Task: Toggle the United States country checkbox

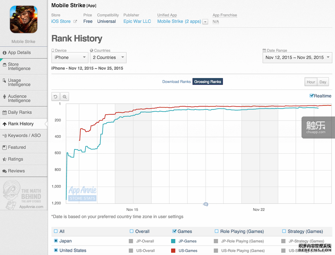Action: 56,250
